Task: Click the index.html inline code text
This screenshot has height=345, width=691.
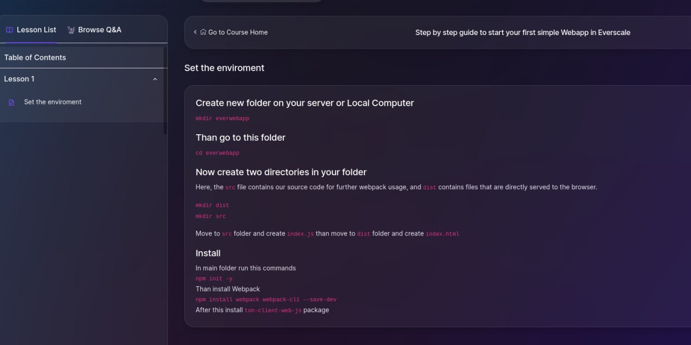Action: tap(442, 234)
